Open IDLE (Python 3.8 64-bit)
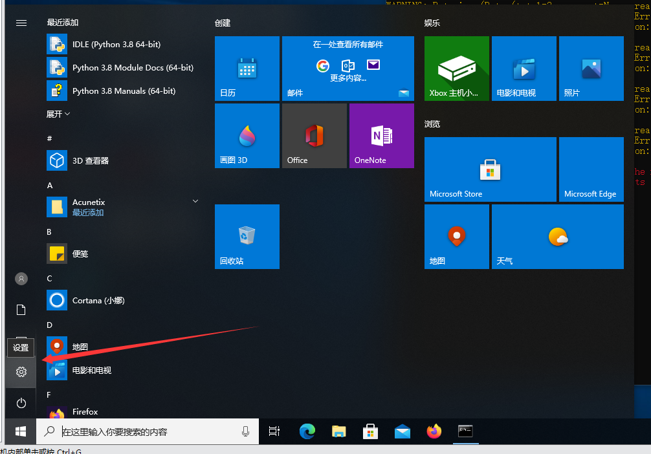This screenshot has width=651, height=454. coord(116,45)
